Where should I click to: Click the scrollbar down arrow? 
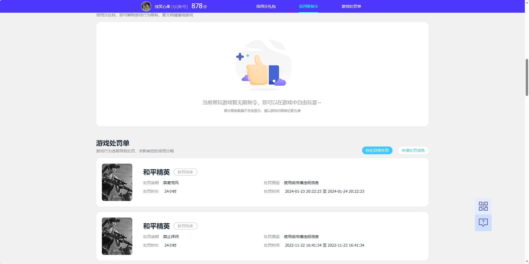point(527,262)
